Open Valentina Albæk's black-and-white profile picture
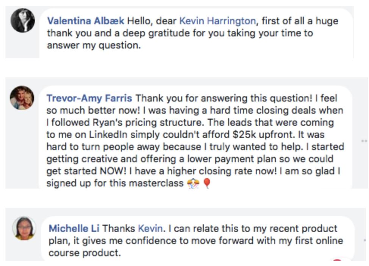Screen dimensions: 369x266 [x=23, y=20]
